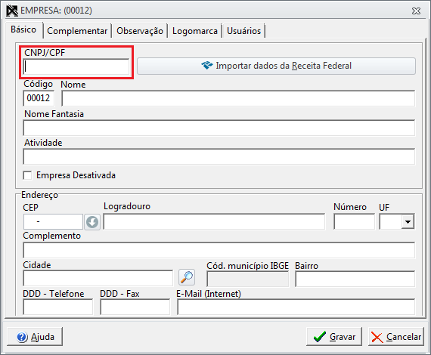
Task: Click the Bairro input field
Action: 355,279
